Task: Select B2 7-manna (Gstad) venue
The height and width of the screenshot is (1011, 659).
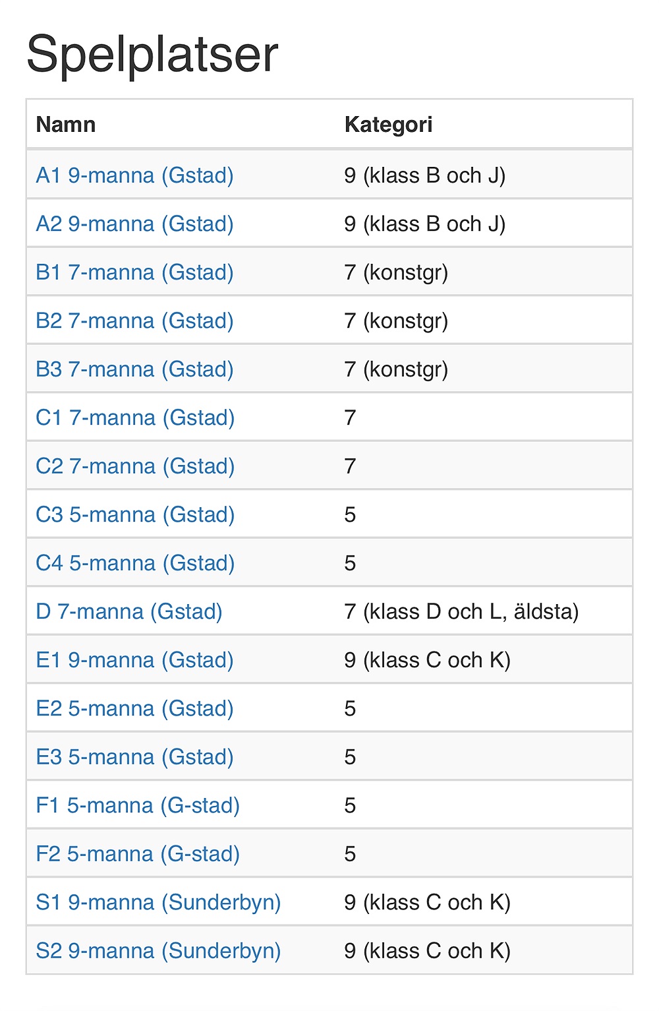Action: [134, 321]
